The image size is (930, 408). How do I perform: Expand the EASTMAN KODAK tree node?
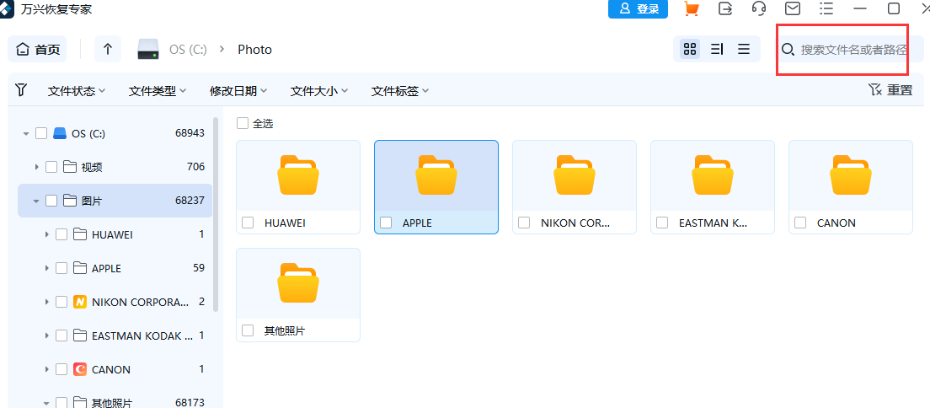point(47,336)
